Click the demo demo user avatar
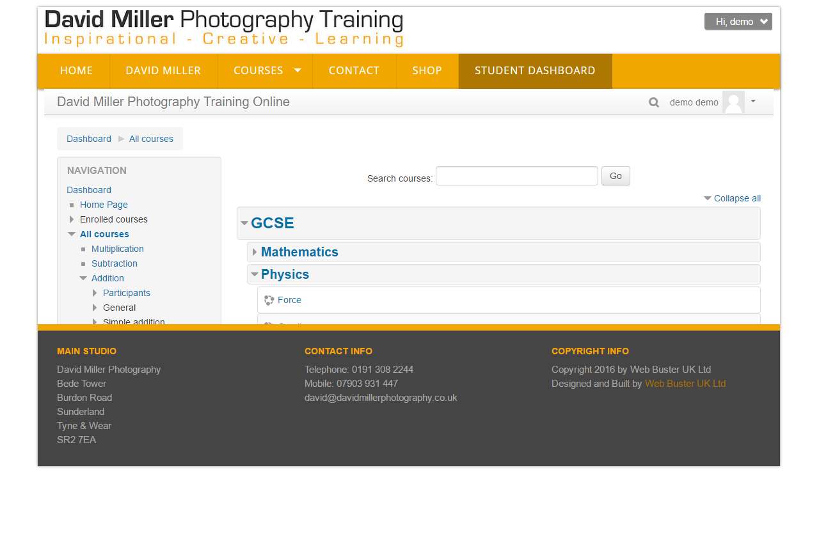This screenshot has width=819, height=555. pyautogui.click(x=733, y=102)
